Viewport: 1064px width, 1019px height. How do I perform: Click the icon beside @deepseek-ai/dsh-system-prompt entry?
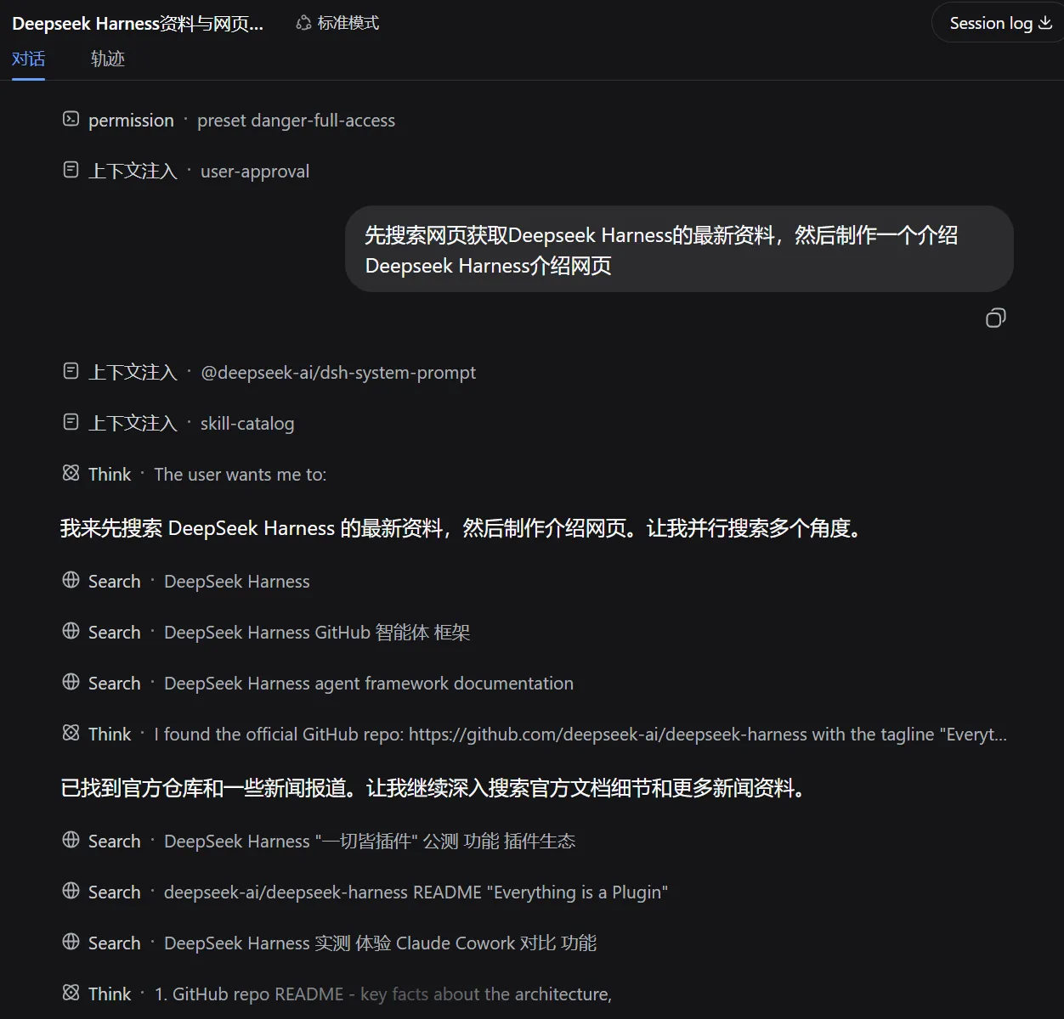point(71,371)
